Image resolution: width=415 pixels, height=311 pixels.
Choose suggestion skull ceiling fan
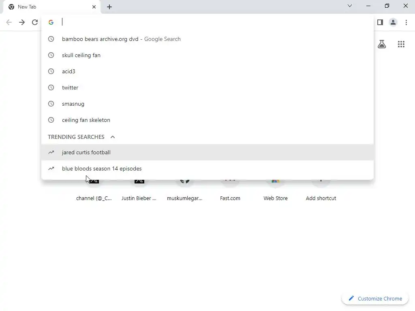(207, 55)
